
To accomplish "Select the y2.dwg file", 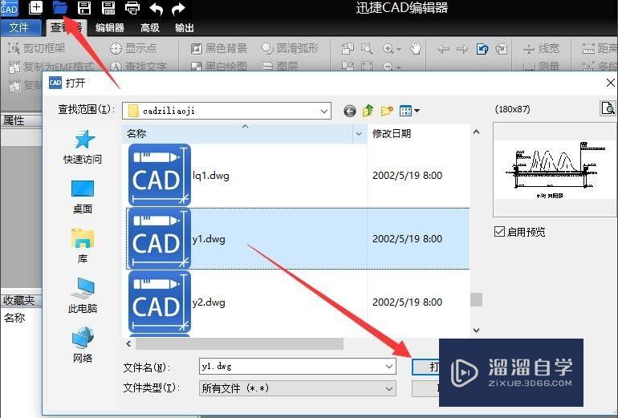I will (209, 302).
